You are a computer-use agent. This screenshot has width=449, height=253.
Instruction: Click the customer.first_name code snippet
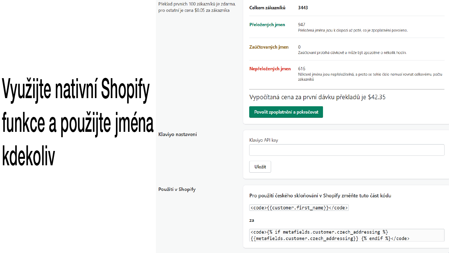point(299,208)
